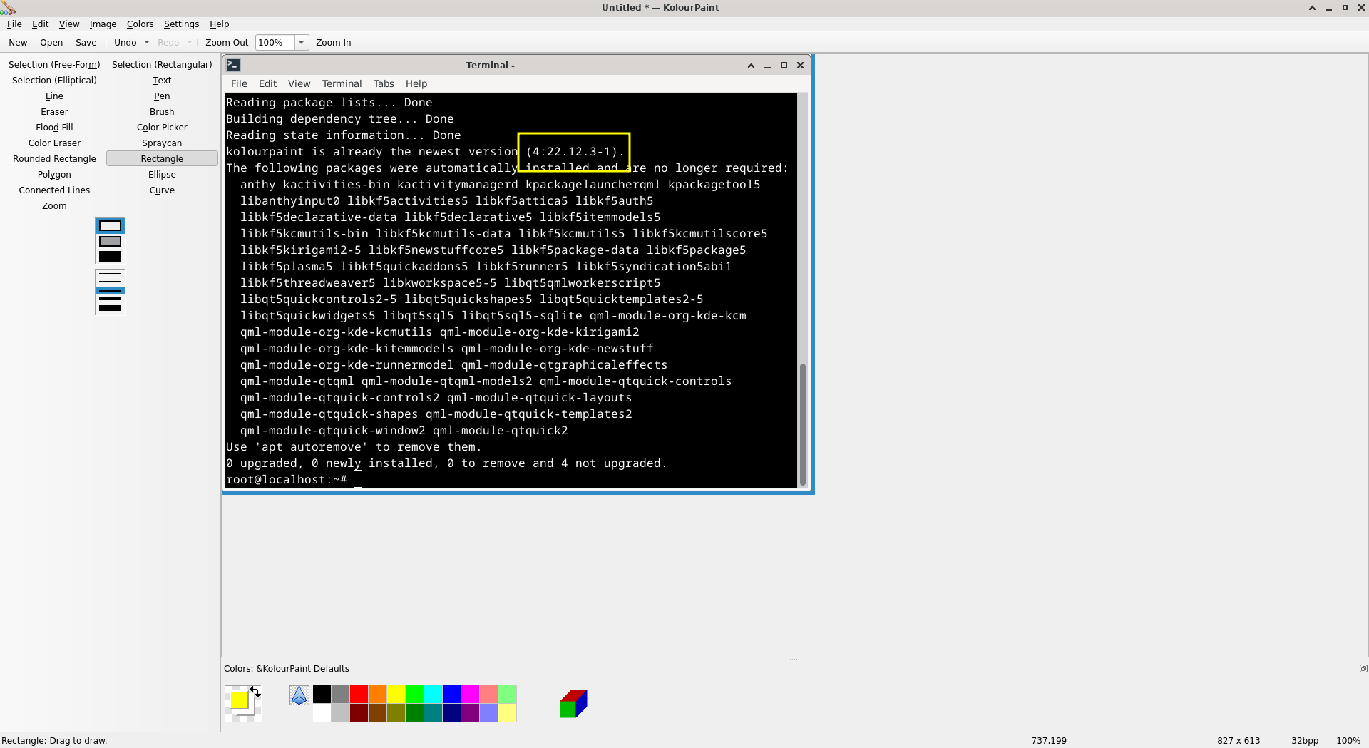
Task: Click the KolourPaint app icon in title bar
Action: [x=8, y=8]
